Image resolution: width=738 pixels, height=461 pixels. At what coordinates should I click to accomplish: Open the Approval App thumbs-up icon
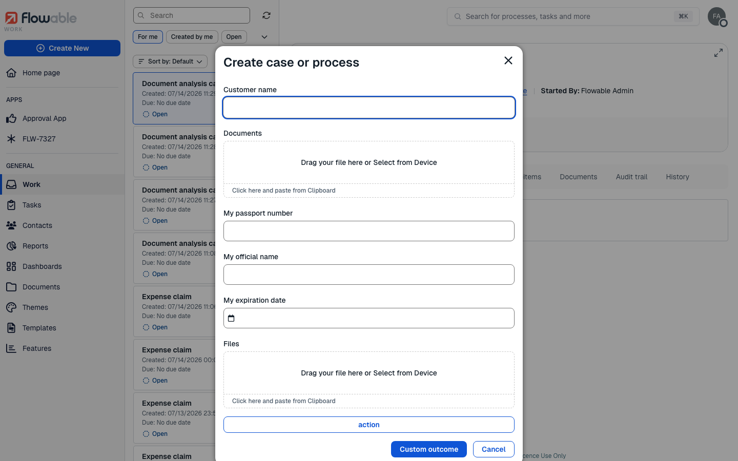[x=11, y=118]
